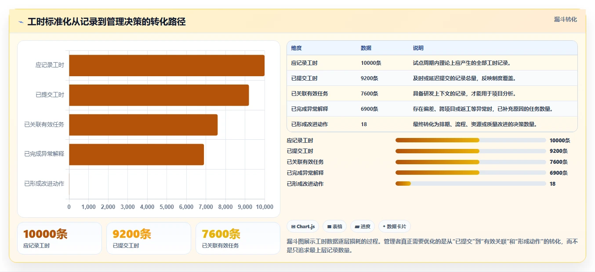Screen dimensions: 595x272
Task: Click the 已关联有效任务 progress bar
Action: (x=471, y=162)
